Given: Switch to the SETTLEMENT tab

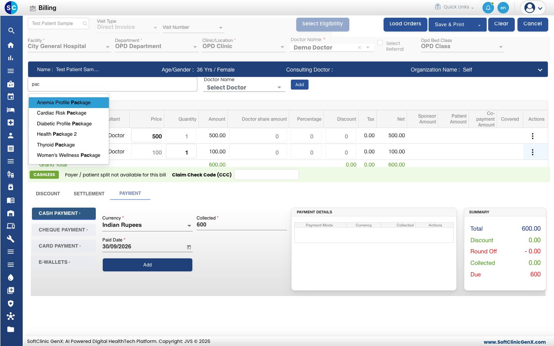Looking at the screenshot, I should pos(89,194).
